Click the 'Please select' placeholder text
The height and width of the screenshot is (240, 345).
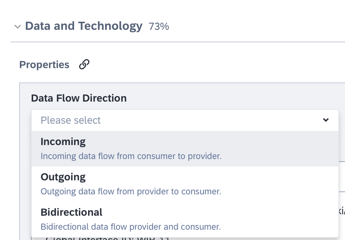(x=70, y=120)
